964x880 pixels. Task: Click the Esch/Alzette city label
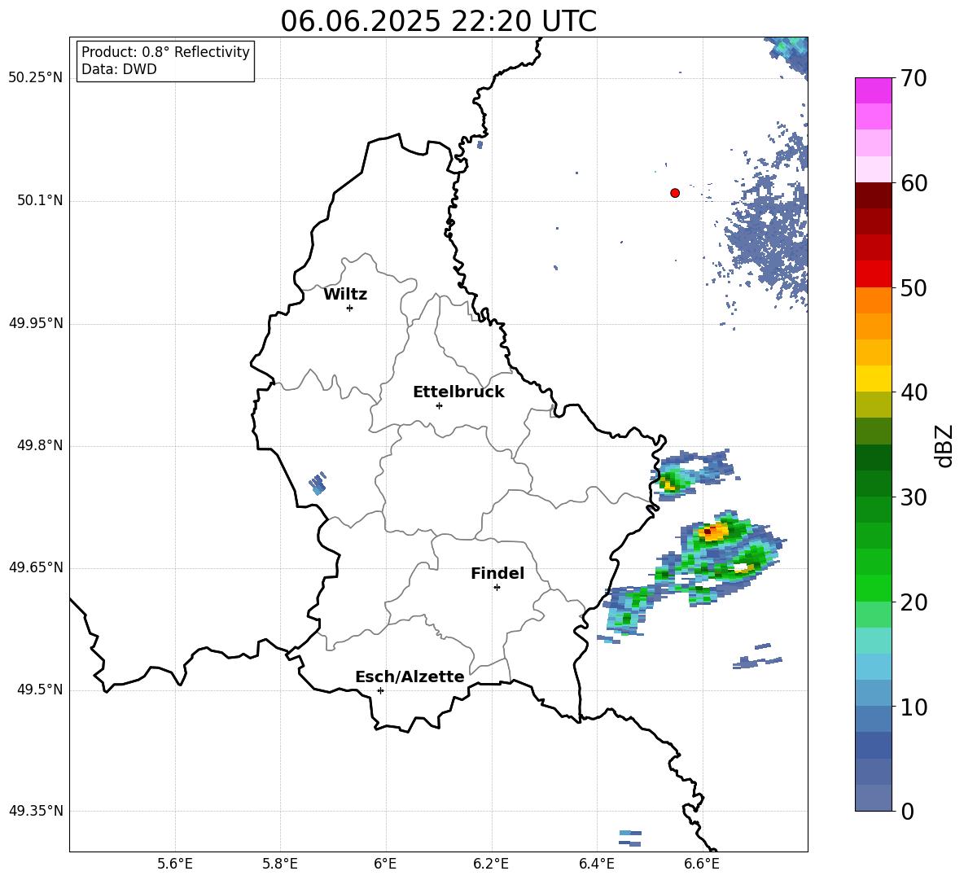tap(410, 676)
